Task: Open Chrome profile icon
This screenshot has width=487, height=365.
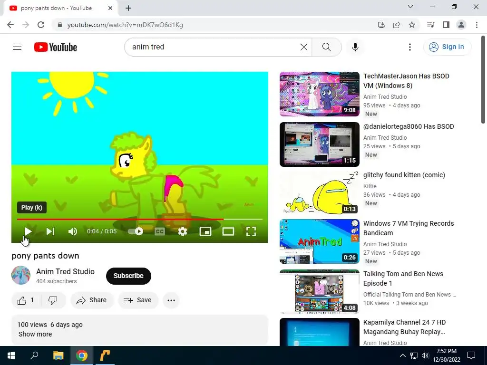Action: [461, 25]
